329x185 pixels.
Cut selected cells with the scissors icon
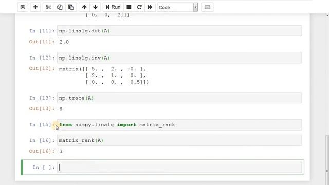[48, 7]
